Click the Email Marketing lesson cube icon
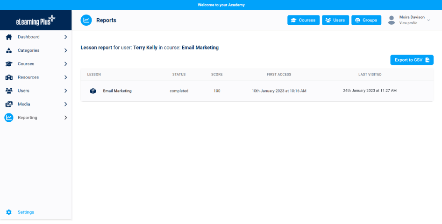Screen dimensions: 442x224 click(93, 91)
